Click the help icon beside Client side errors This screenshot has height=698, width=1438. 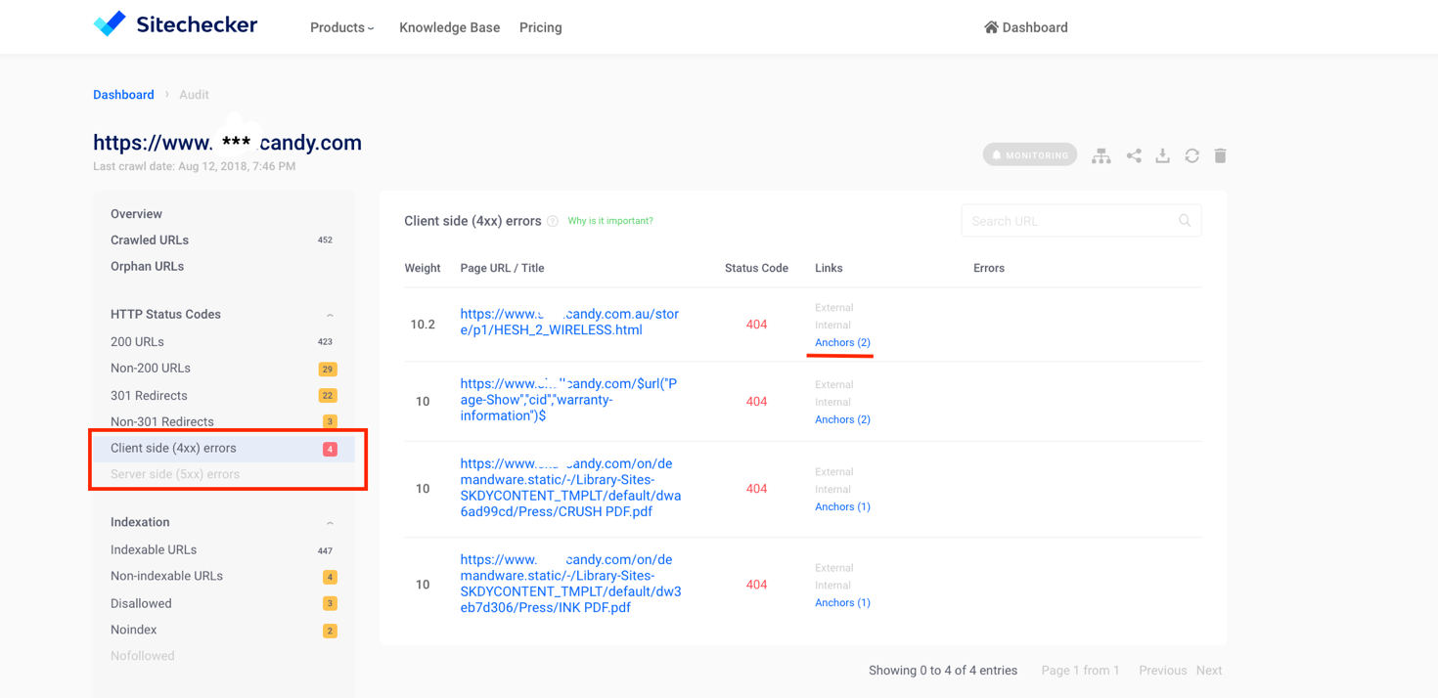tap(553, 222)
